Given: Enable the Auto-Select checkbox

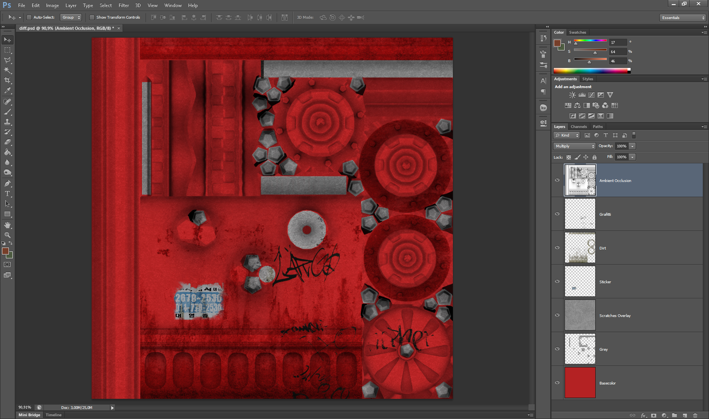Looking at the screenshot, I should (29, 17).
